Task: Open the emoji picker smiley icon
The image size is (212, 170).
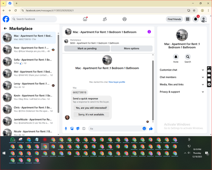Action: pos(144,128)
